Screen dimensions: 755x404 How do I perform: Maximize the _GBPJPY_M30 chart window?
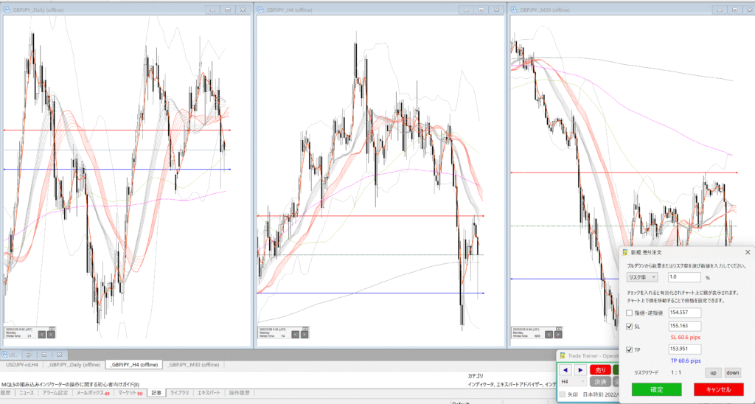coord(735,10)
